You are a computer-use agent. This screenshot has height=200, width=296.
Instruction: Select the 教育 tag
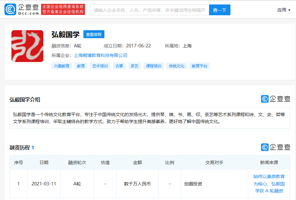81,66
